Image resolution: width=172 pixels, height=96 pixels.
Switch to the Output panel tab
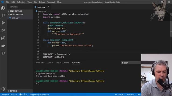[50, 63]
